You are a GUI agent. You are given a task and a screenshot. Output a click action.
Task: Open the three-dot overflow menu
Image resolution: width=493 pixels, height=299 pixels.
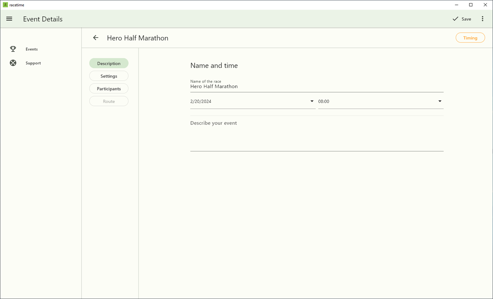click(482, 18)
